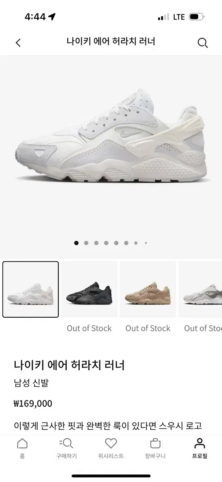This screenshot has height=482, width=222.
Task: Tap location arrow in status bar
Action: [x=52, y=17]
